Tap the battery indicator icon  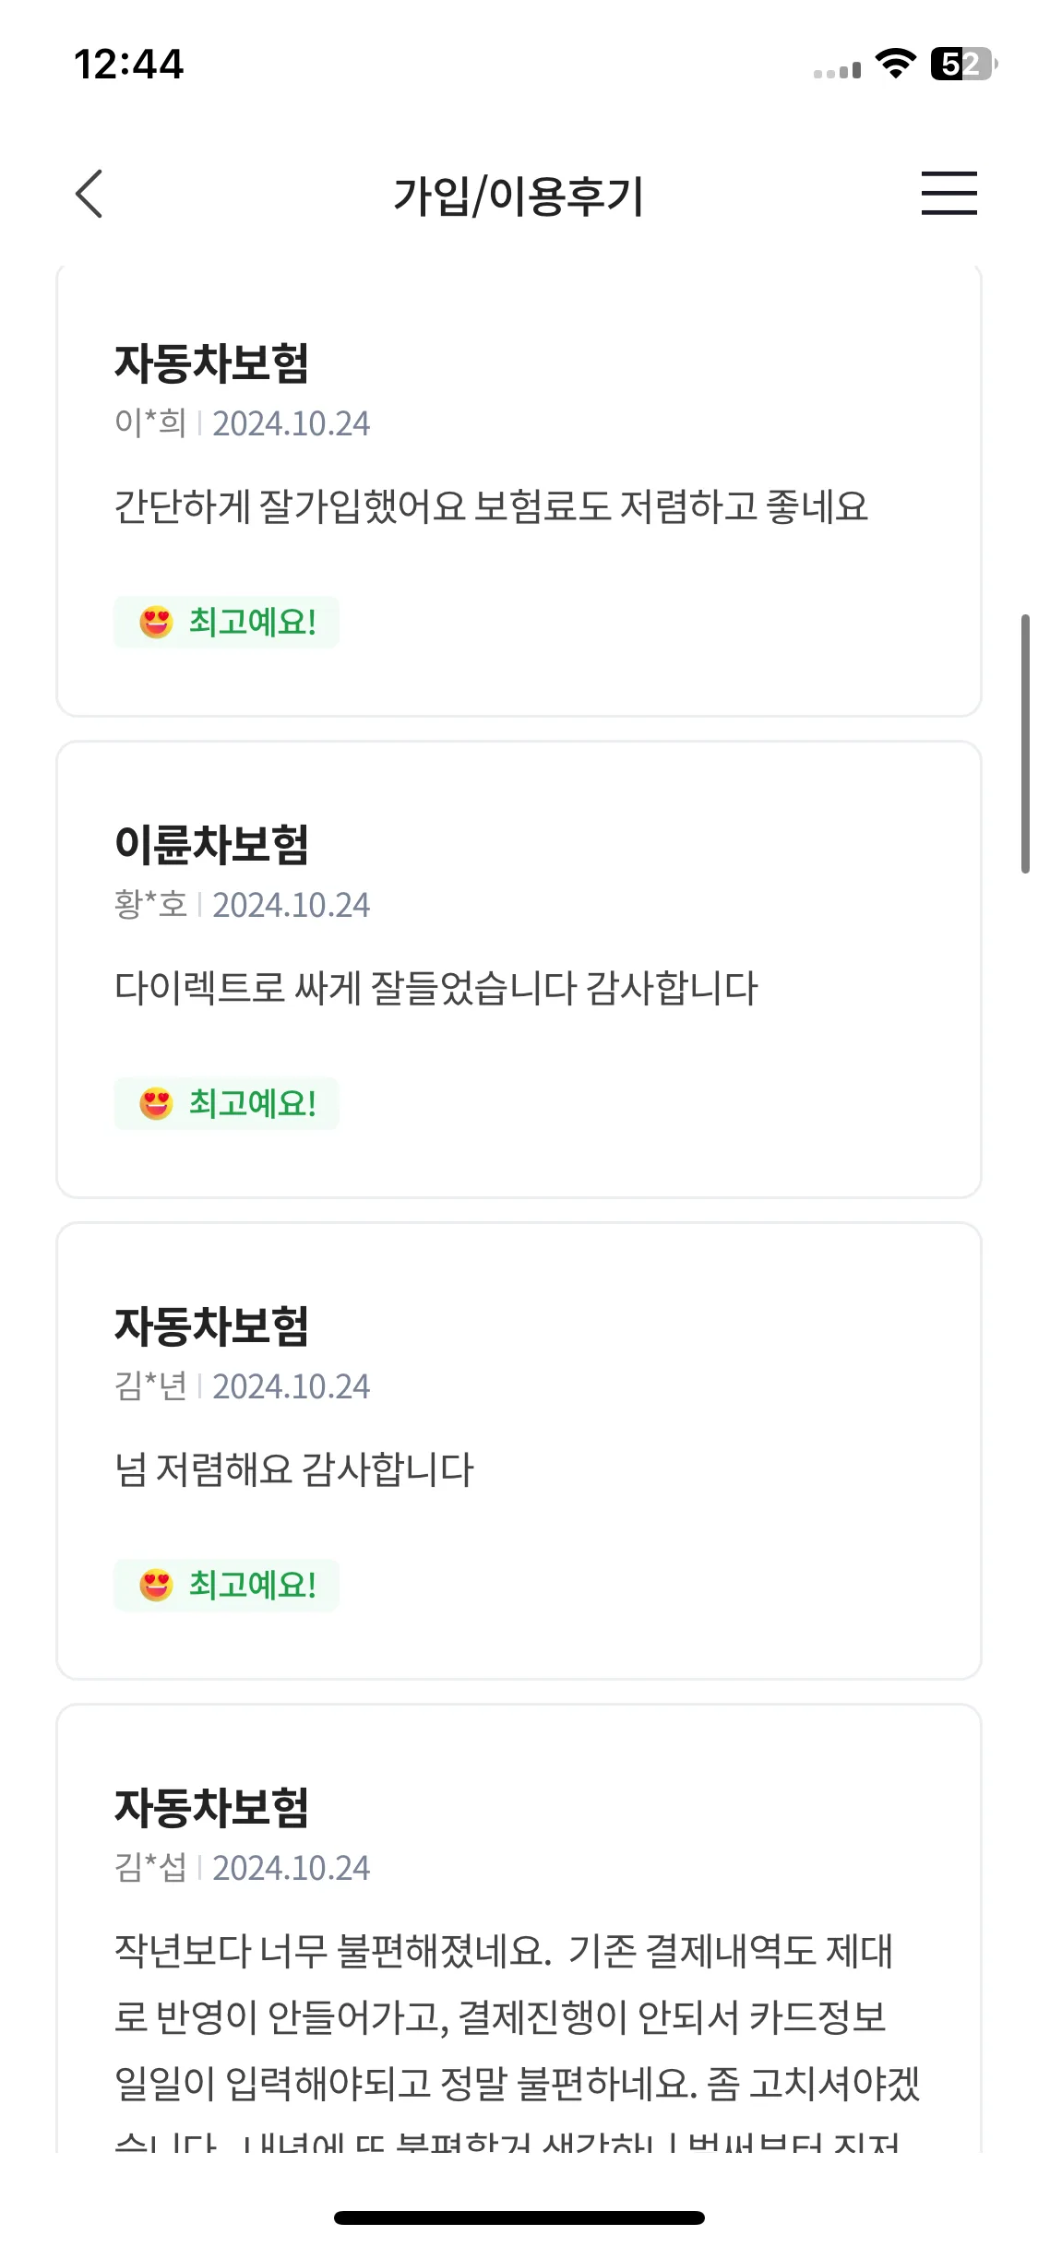coord(964,64)
